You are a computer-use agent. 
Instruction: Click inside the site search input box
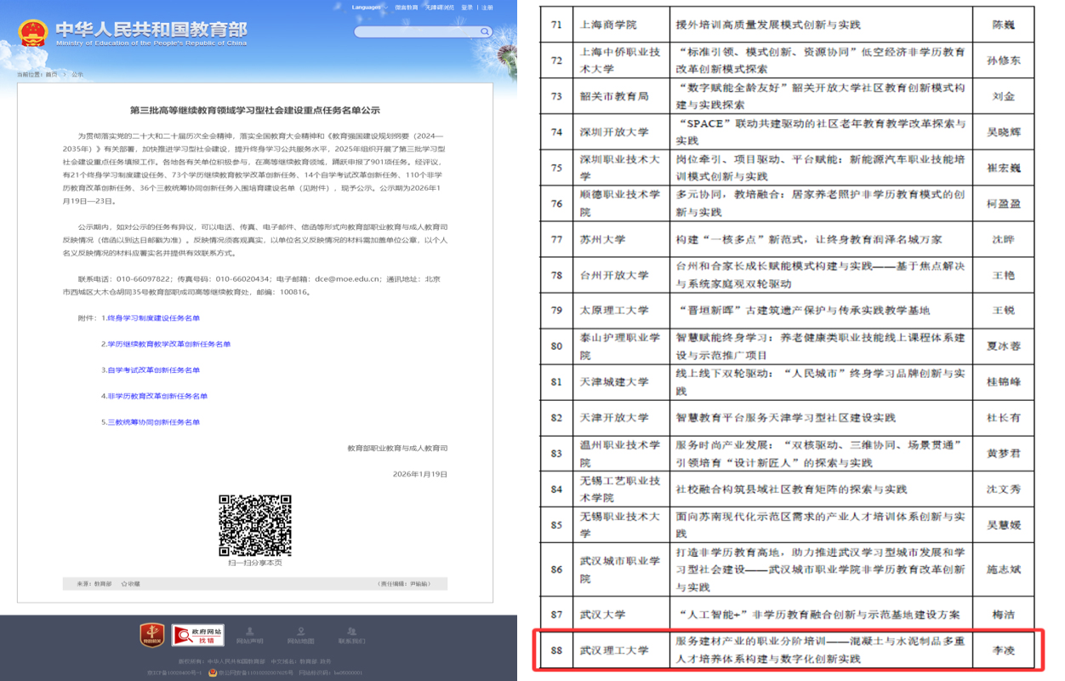coord(417,31)
